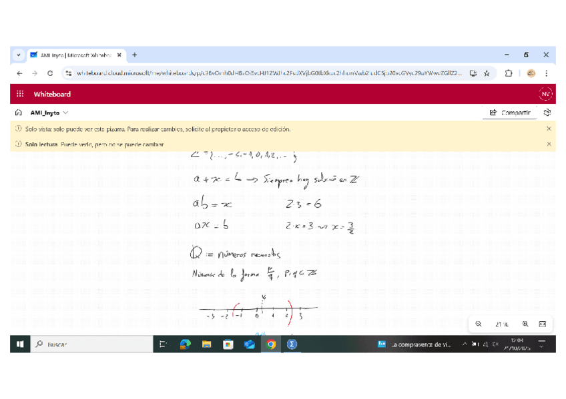
Task: Click the Whiteboard app title
Action: click(52, 94)
